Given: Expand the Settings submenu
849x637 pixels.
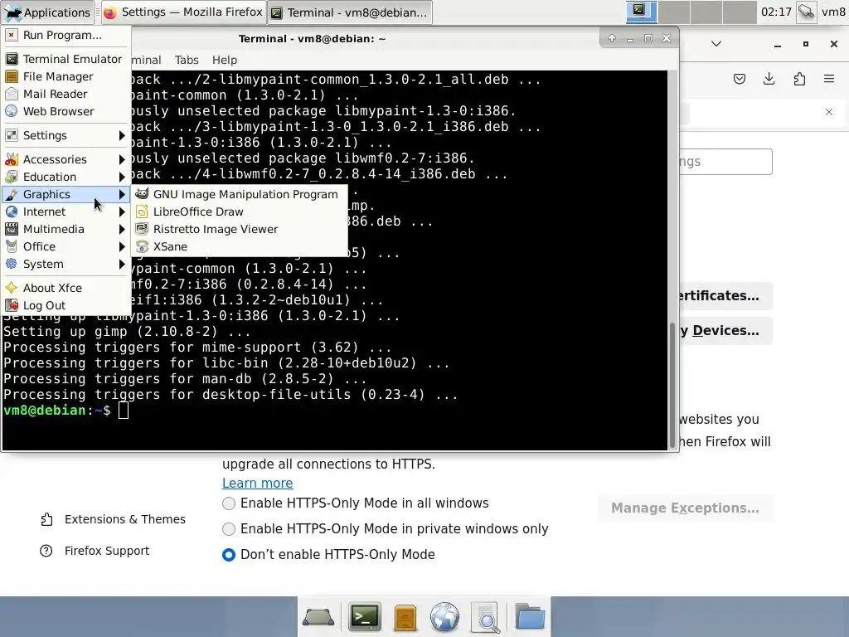Looking at the screenshot, I should [x=65, y=135].
